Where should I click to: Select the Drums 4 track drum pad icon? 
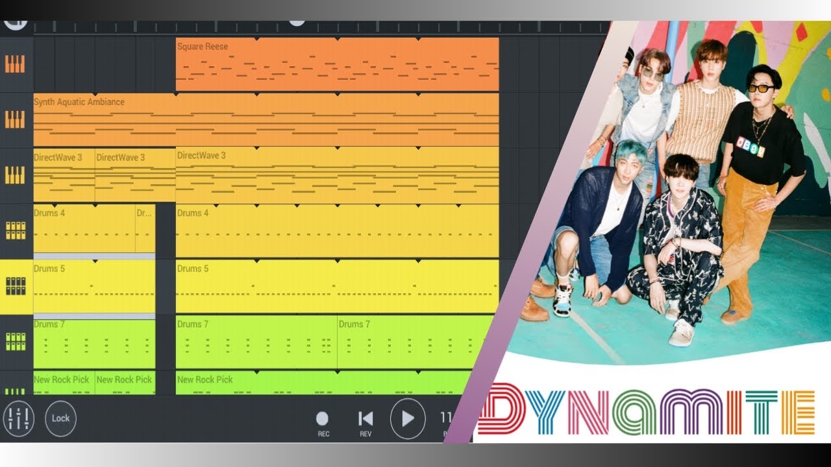click(x=15, y=231)
